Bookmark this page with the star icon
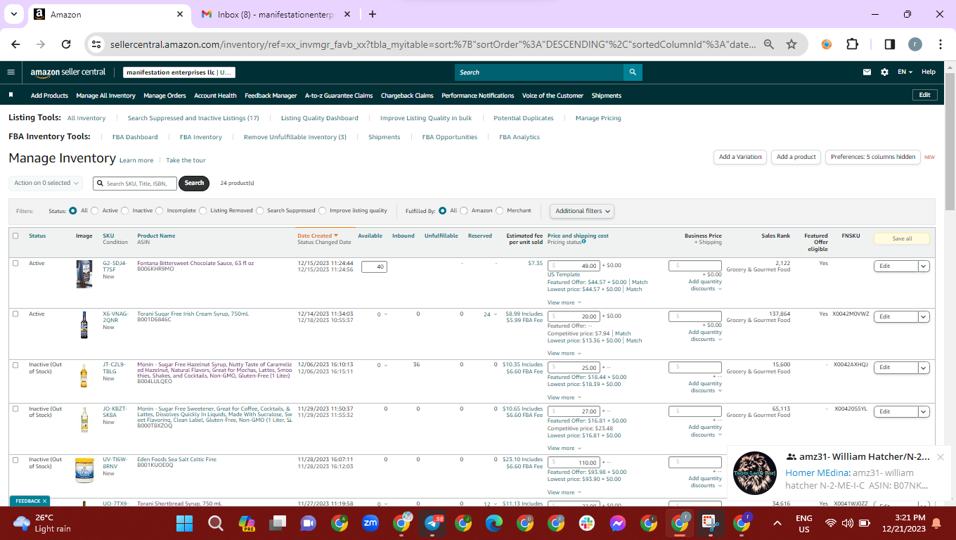This screenshot has height=540, width=956. [x=792, y=44]
